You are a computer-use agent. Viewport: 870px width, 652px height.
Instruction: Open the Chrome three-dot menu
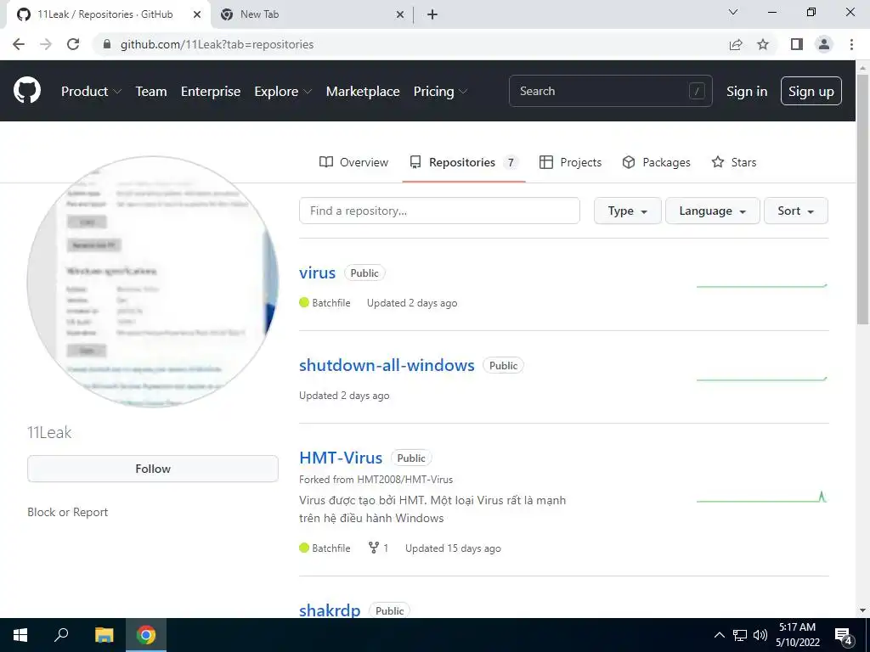click(x=851, y=44)
